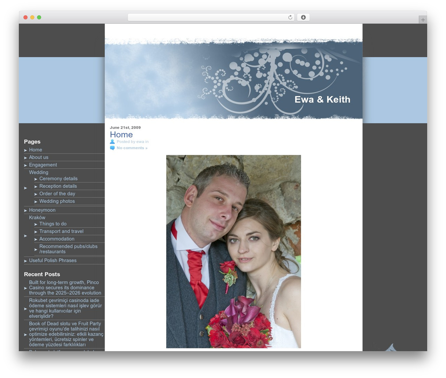The width and height of the screenshot is (446, 378).
Task: Open Order of the day page
Action: coord(57,194)
